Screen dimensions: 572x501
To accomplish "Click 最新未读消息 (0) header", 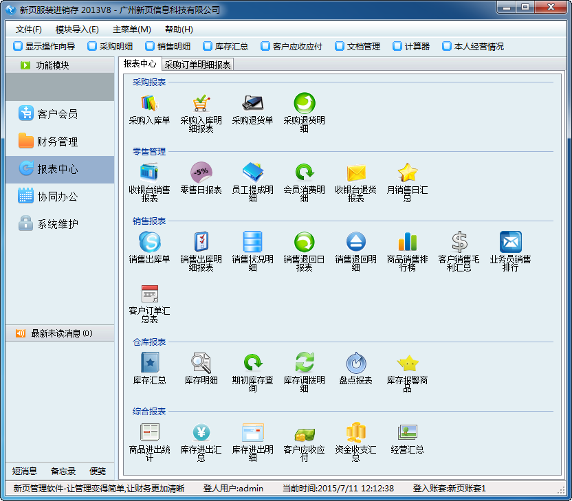I will 60,333.
